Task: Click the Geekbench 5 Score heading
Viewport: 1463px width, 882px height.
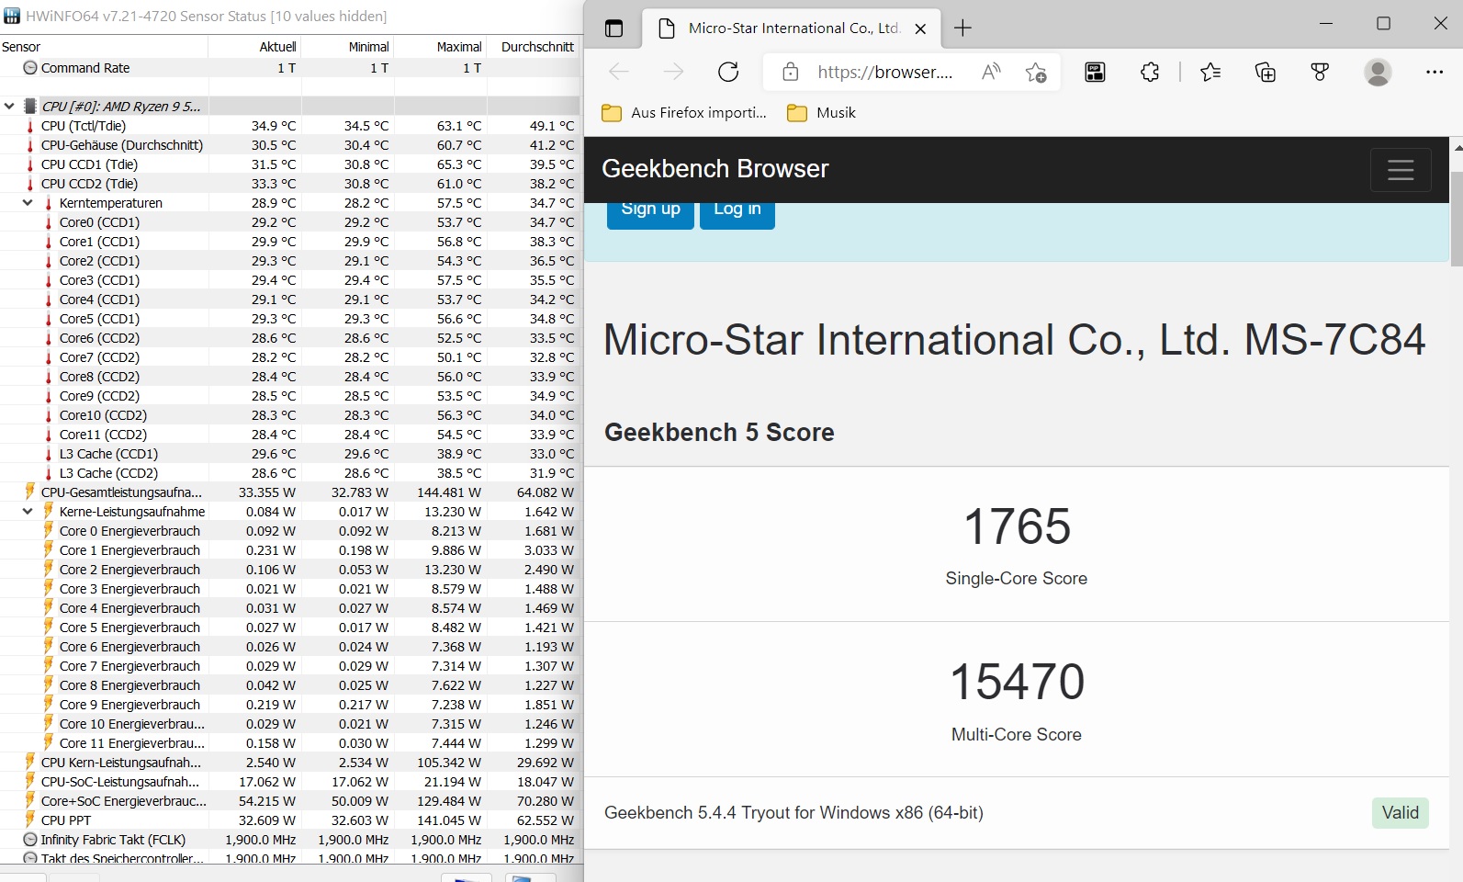Action: tap(719, 433)
